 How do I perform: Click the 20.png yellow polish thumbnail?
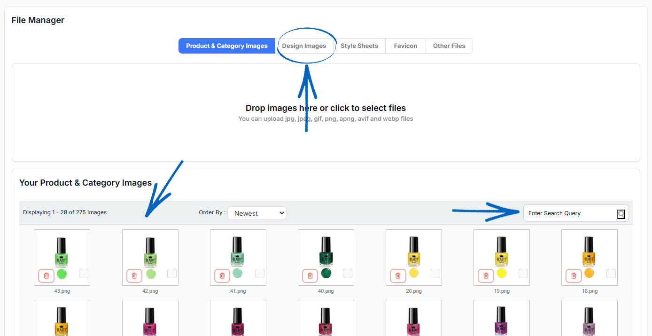tap(414, 258)
